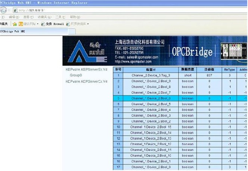Open the Web Slice Gallery dropdown arrow

(88, 24)
